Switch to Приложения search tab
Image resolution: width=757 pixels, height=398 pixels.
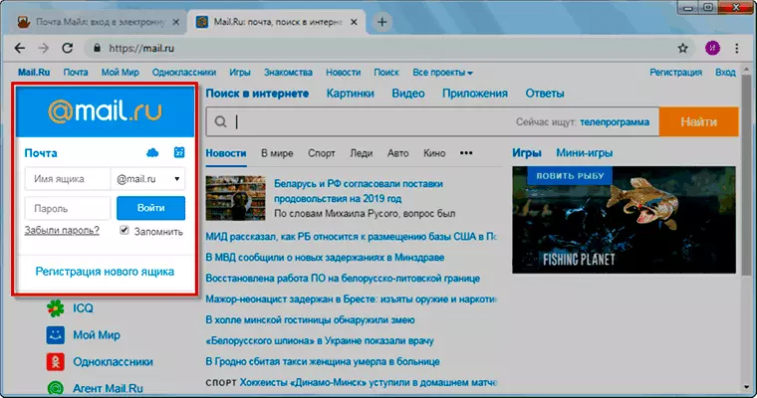[x=475, y=94]
